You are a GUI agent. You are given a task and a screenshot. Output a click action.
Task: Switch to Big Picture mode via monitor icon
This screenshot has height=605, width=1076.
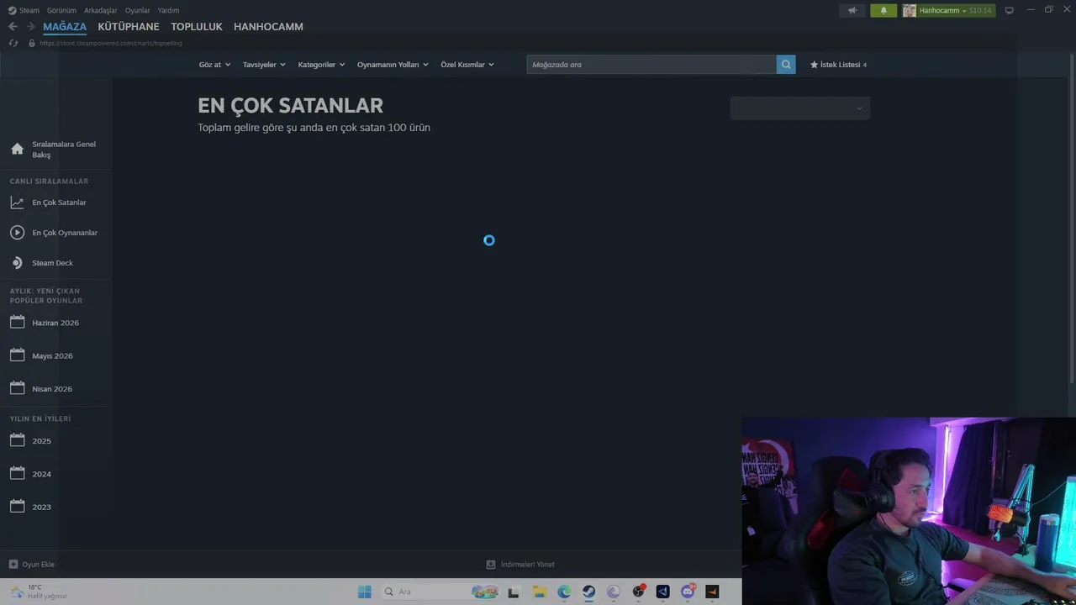(1010, 11)
